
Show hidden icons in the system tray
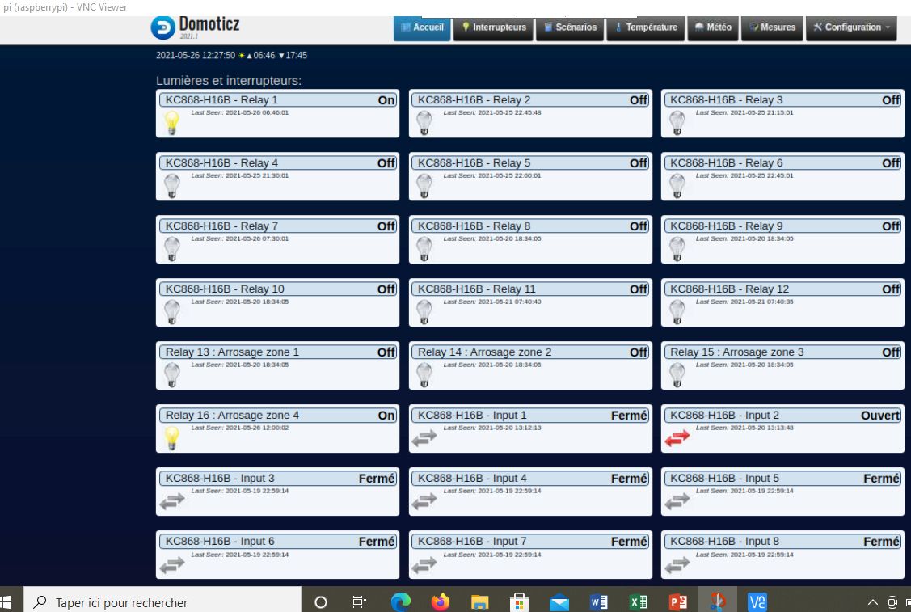[873, 602]
